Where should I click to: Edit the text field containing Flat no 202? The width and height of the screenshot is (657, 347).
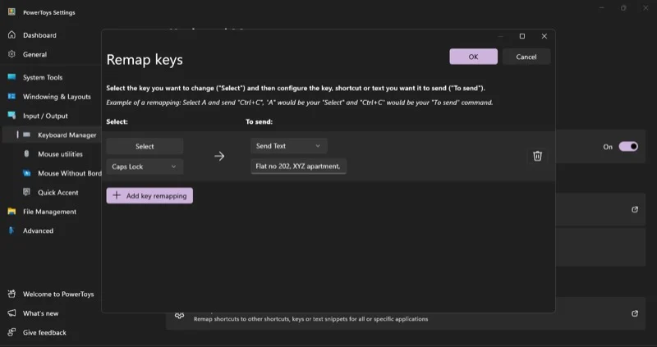tap(298, 167)
